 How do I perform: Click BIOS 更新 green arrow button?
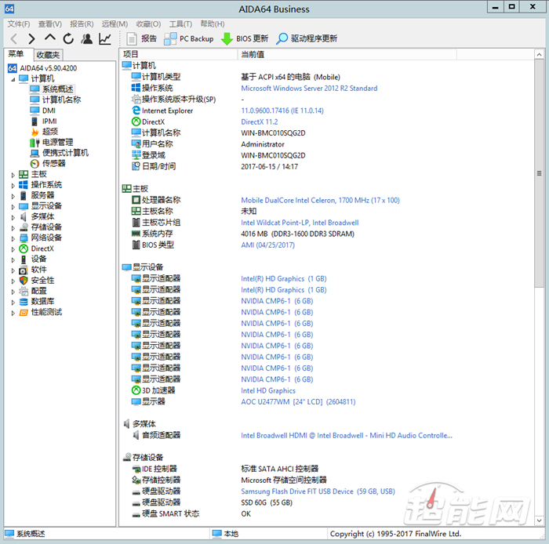[245, 38]
